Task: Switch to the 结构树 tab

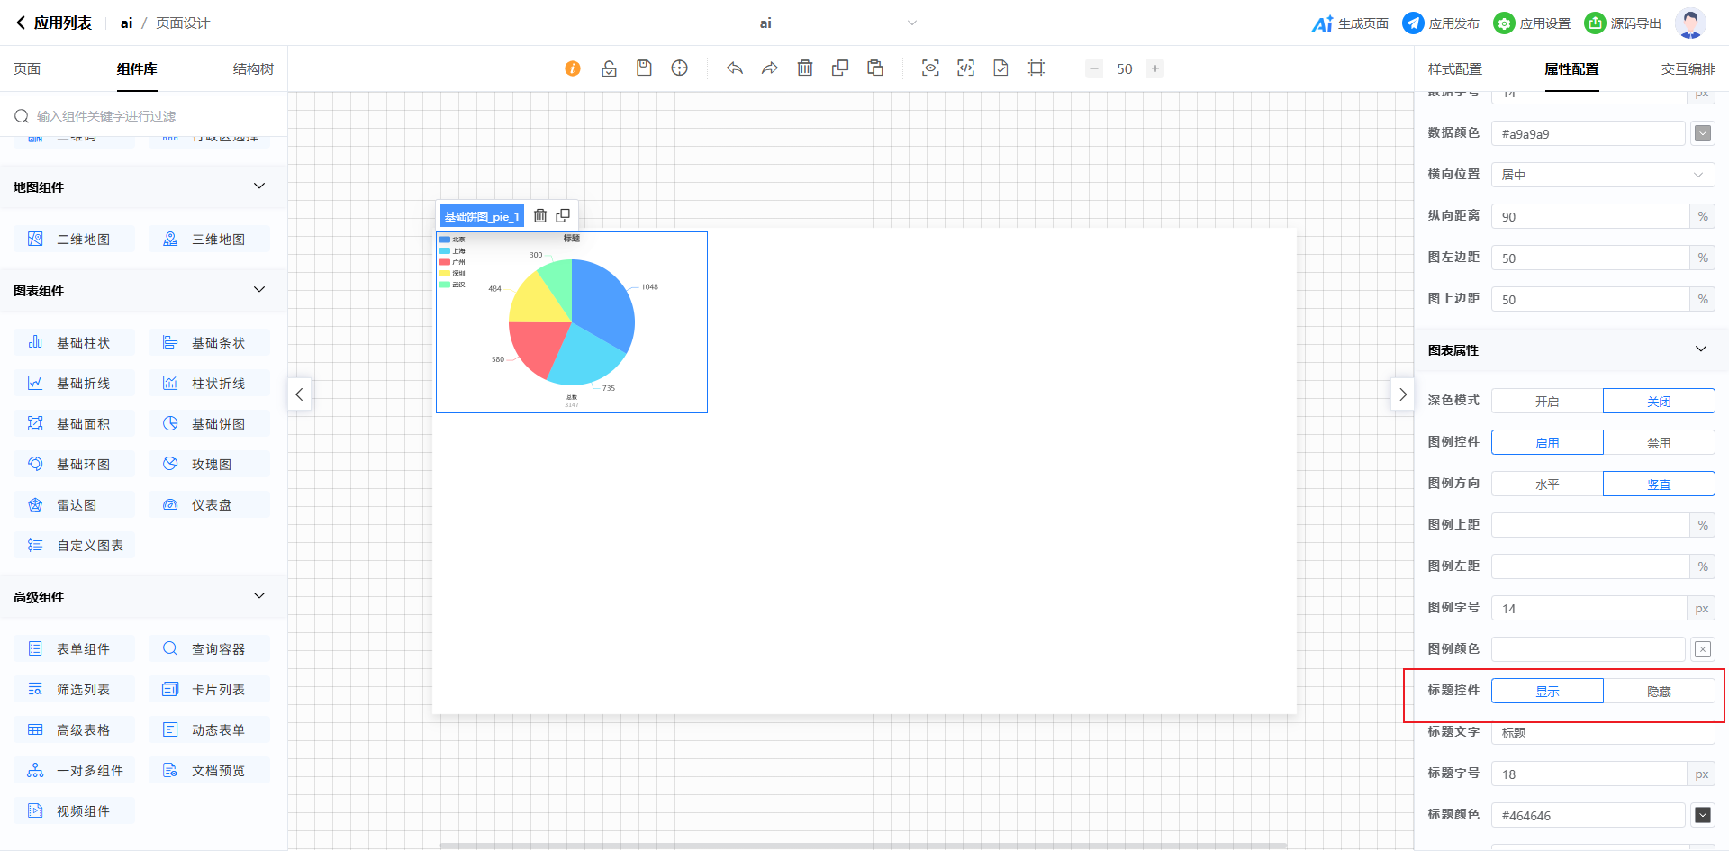Action: pos(253,69)
